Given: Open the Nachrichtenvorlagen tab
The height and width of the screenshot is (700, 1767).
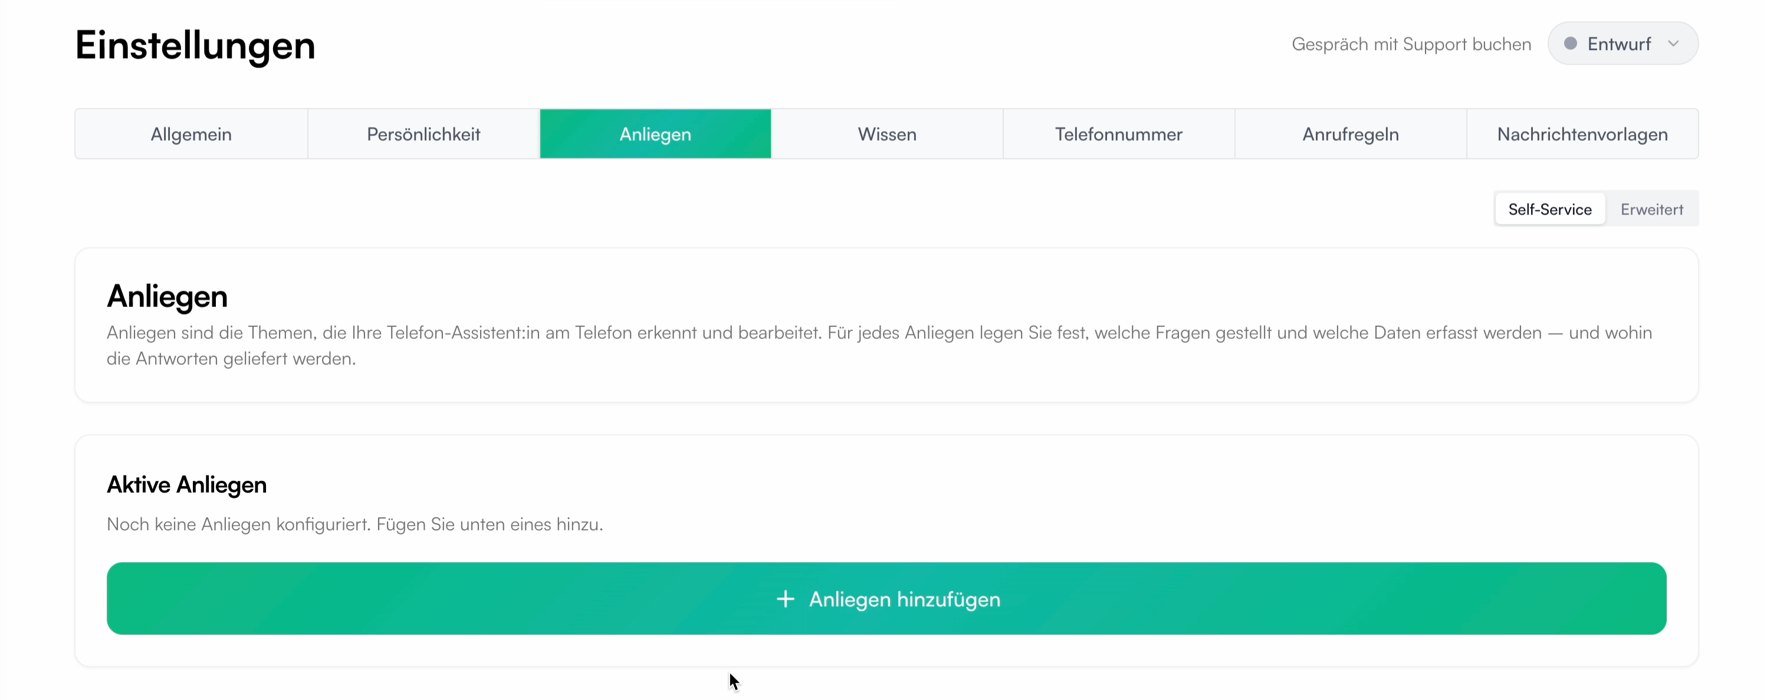Looking at the screenshot, I should [x=1582, y=134].
